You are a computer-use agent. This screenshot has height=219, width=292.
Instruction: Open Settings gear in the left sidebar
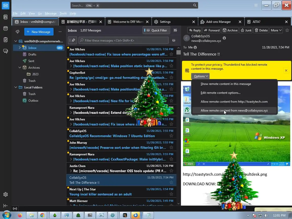[x=6, y=194]
